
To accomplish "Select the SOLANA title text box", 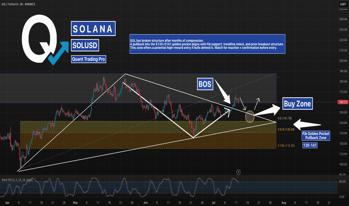I will click(x=93, y=28).
